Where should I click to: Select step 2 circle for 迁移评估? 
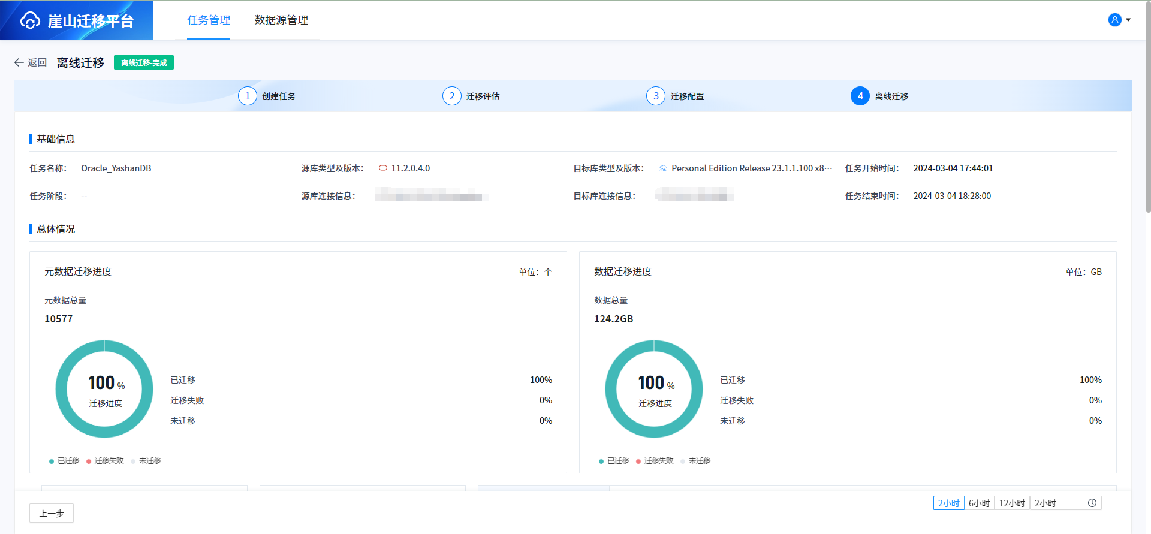pyautogui.click(x=452, y=96)
